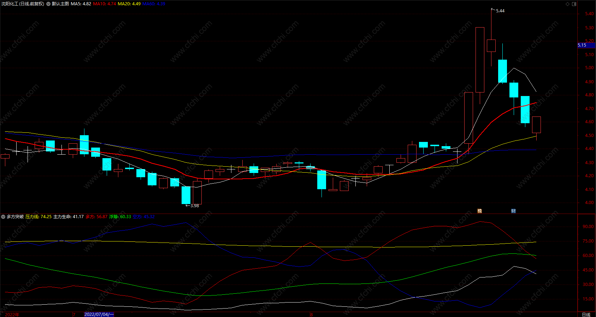Click the 2022年 label on time axis
Image resolution: width=596 pixels, height=317 pixels.
[x=12, y=315]
